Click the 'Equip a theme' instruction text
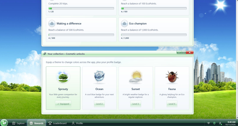Screen dimensions: 238x126 (84, 62)
